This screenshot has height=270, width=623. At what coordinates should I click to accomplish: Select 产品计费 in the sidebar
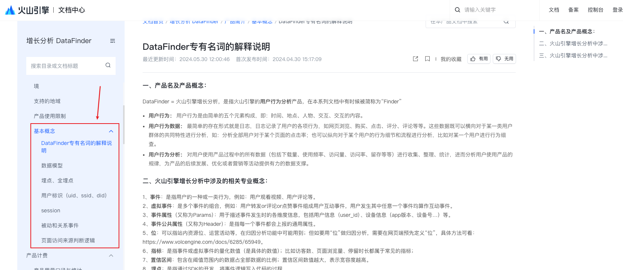click(x=37, y=255)
